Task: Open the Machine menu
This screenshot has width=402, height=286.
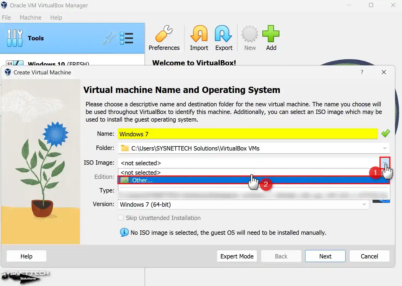Action: 31,17
